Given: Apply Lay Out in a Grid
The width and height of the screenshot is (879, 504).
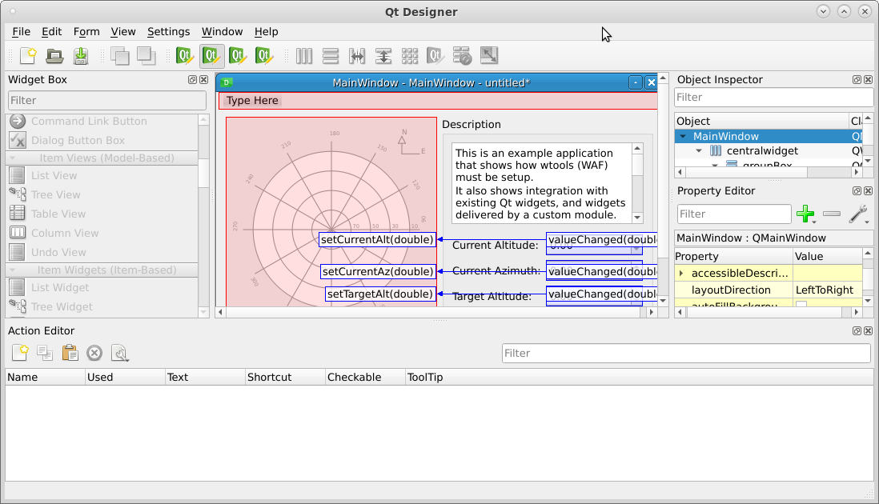Looking at the screenshot, I should [410, 56].
